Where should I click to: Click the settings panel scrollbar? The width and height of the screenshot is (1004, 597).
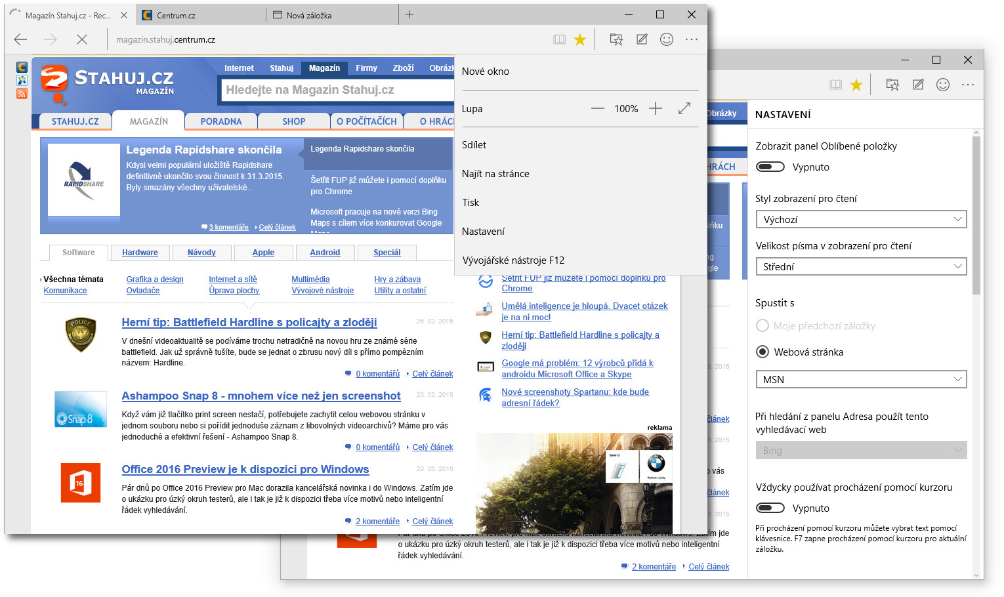tap(976, 216)
